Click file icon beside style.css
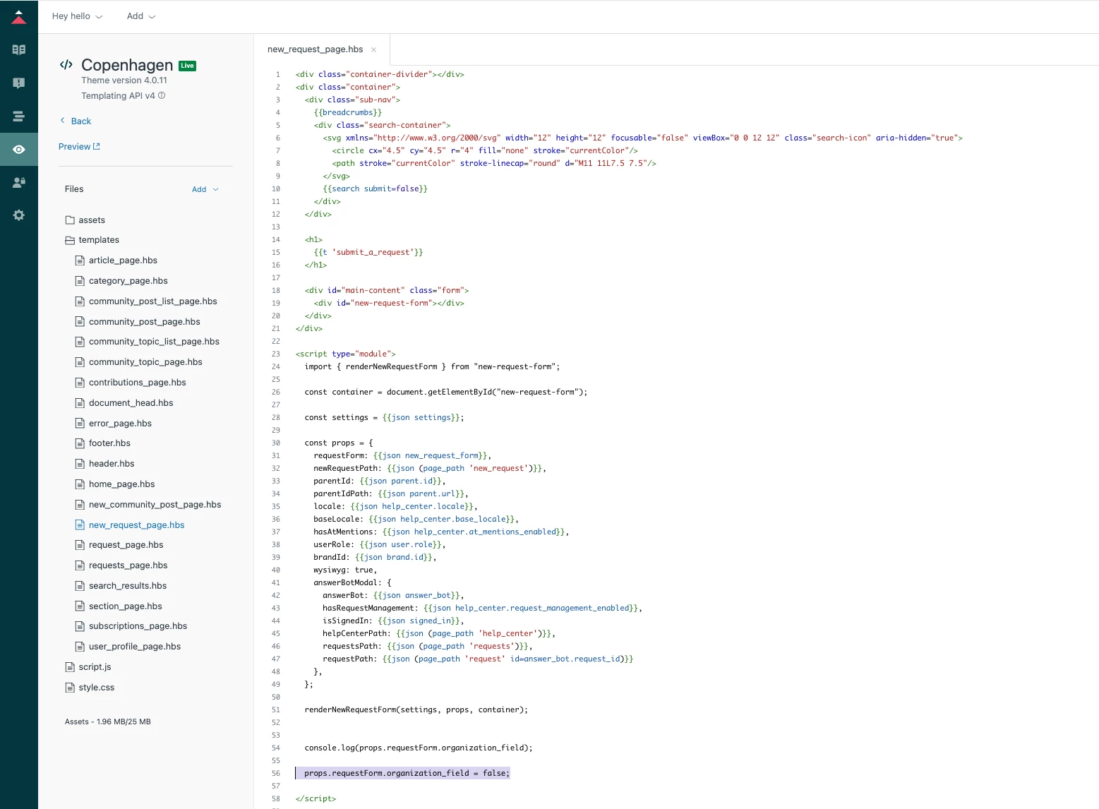The height and width of the screenshot is (809, 1099). pyautogui.click(x=70, y=688)
